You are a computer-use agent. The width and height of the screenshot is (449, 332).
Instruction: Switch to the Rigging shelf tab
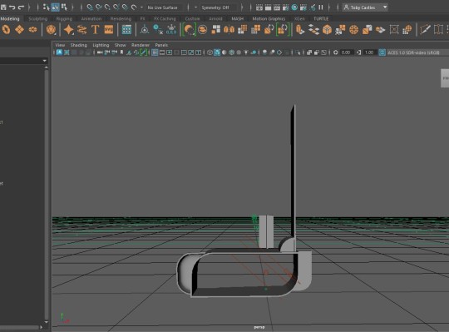click(64, 18)
